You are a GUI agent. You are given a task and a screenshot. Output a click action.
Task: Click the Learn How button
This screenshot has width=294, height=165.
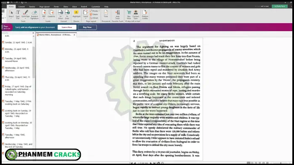pos(67,27)
